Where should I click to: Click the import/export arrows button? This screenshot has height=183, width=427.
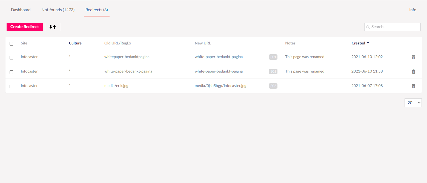(53, 27)
